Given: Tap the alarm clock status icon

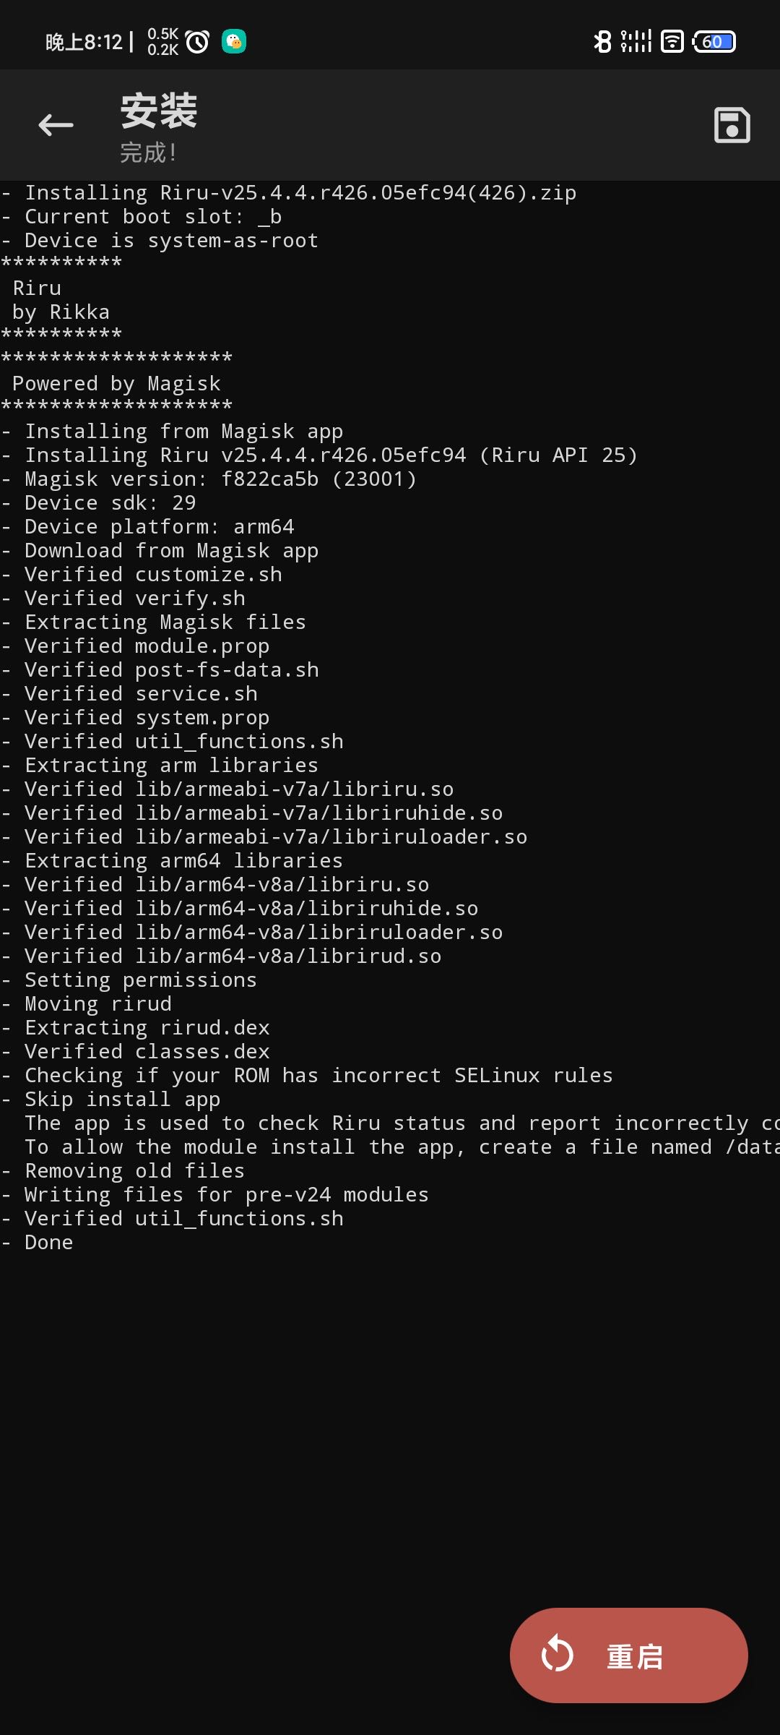Looking at the screenshot, I should (197, 42).
